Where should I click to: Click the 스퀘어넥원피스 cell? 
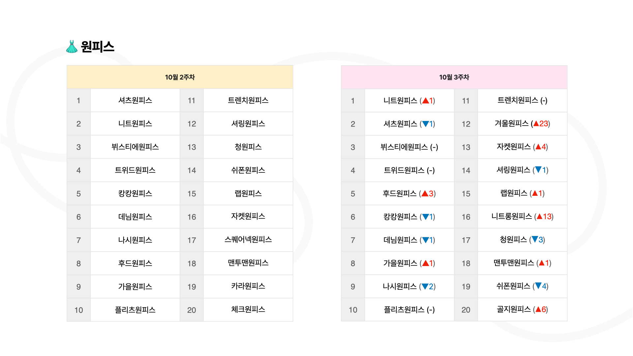tap(248, 240)
